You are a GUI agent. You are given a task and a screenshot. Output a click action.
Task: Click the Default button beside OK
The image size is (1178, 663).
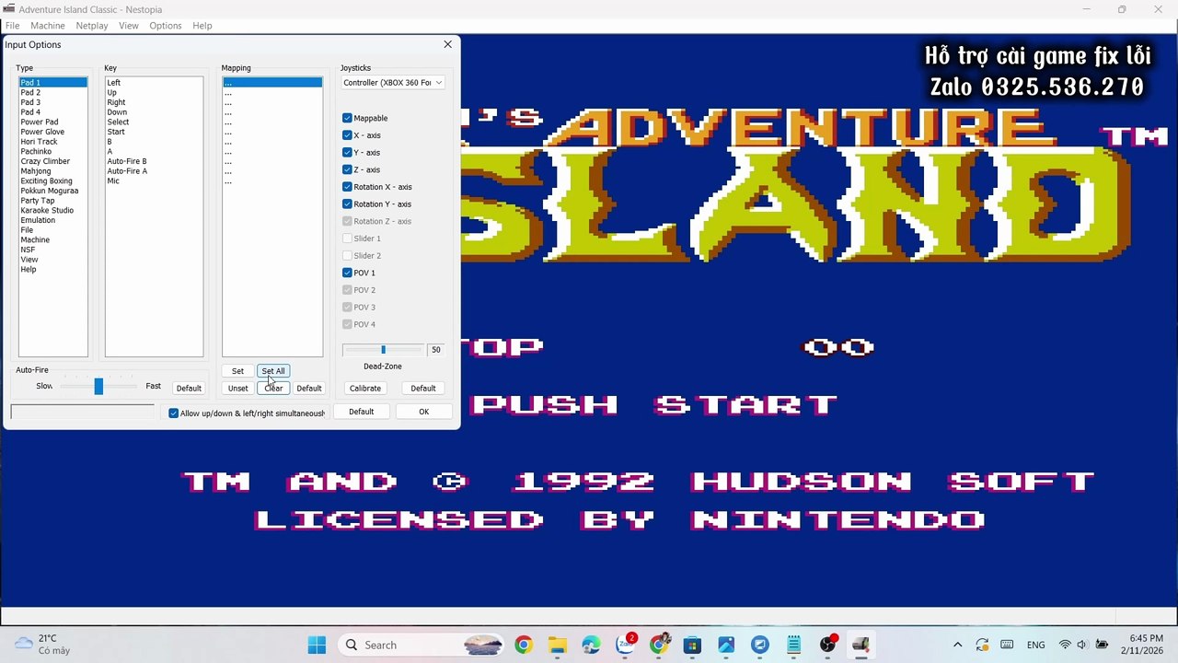(362, 412)
